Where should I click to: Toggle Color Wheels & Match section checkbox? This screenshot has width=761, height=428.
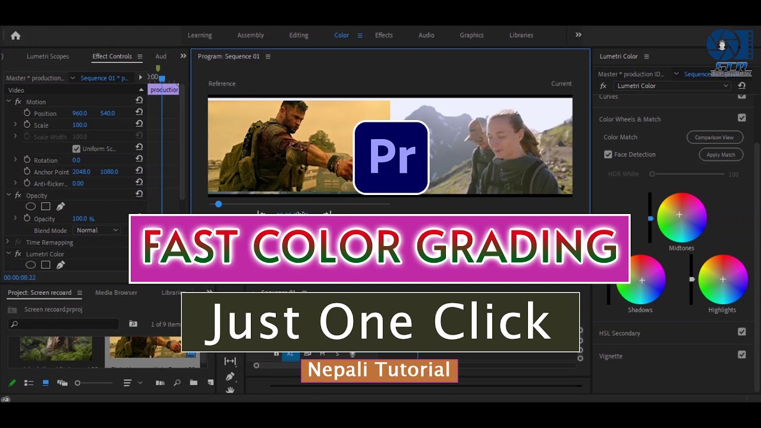pos(741,118)
